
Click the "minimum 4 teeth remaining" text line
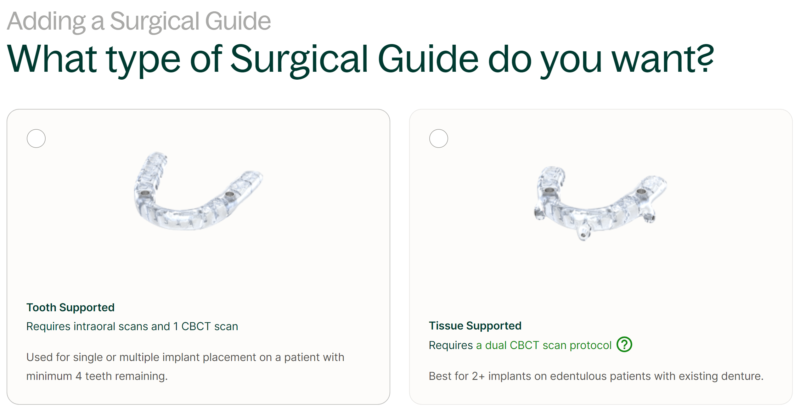point(97,376)
